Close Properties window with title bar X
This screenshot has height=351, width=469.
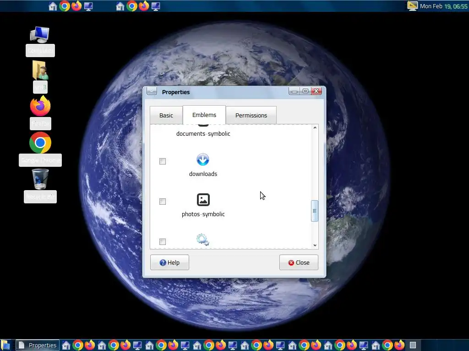click(316, 91)
